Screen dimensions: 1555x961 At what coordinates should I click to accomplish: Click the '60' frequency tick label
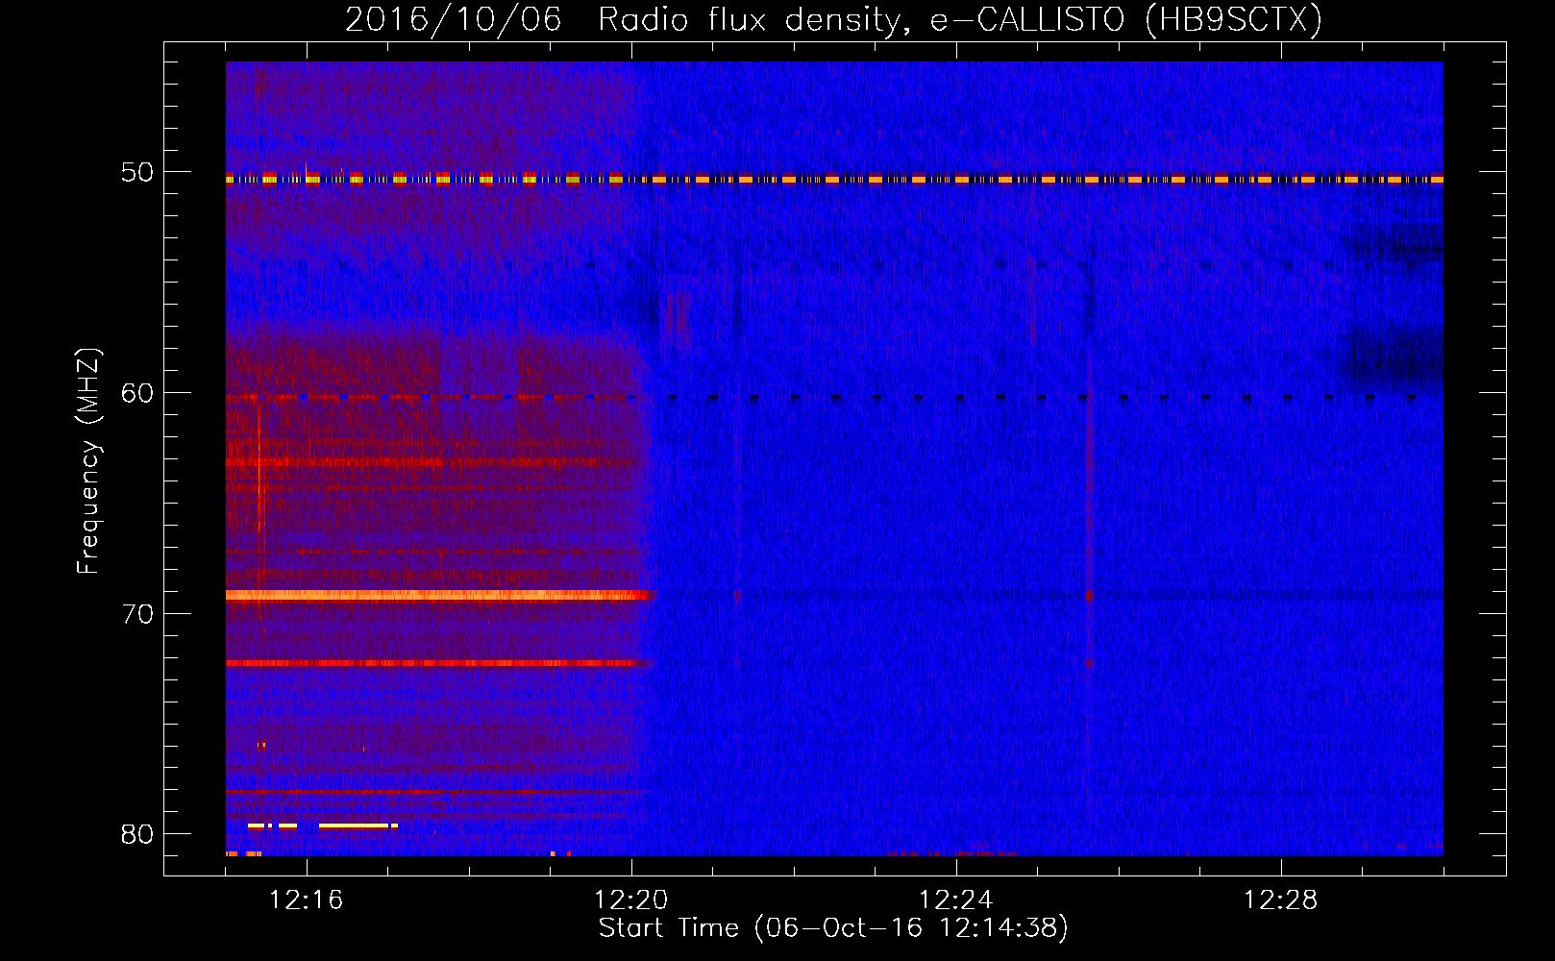click(136, 392)
